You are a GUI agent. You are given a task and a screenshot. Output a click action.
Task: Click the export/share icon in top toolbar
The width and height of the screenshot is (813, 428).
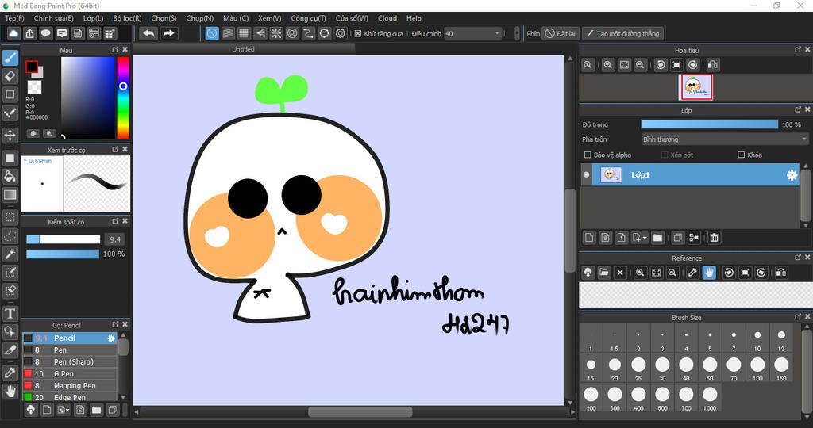[30, 33]
